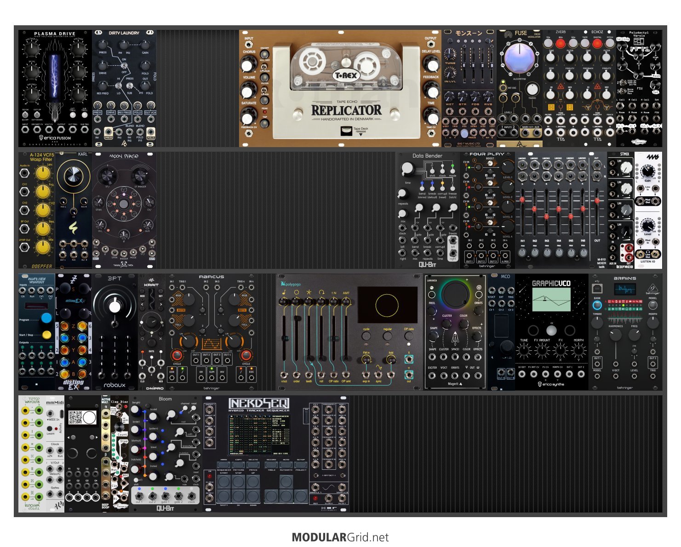Image resolution: width=681 pixels, height=547 pixels.
Task: Adjust the Timbre knob on FUSE
Action: (x=532, y=89)
